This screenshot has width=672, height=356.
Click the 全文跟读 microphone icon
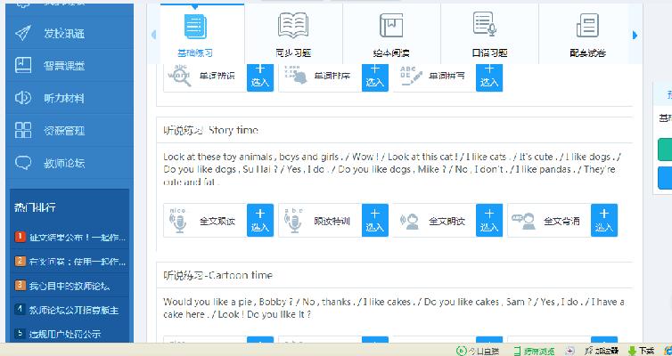[x=178, y=221]
